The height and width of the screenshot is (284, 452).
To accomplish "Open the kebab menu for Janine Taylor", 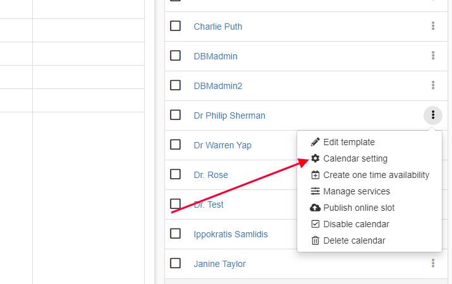I will tap(433, 263).
